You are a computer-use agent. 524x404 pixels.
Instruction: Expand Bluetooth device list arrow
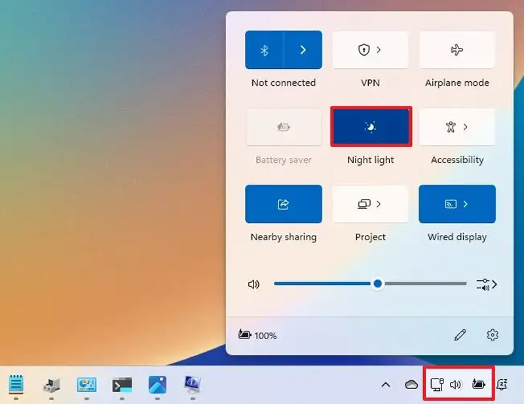pos(303,50)
